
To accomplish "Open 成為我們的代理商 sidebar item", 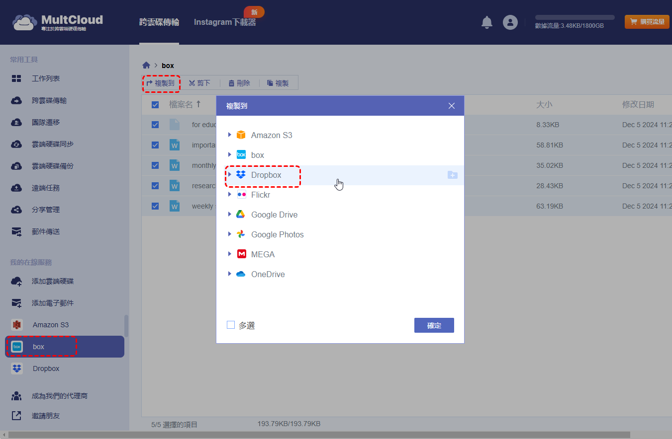I will click(60, 396).
